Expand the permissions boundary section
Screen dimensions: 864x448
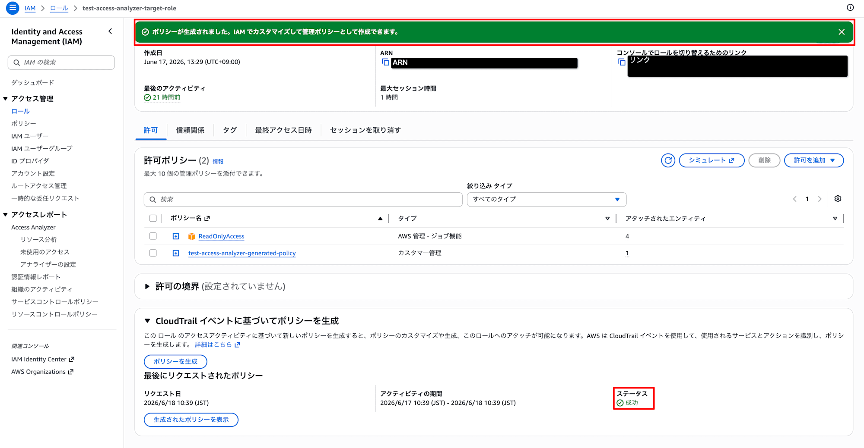pos(147,286)
